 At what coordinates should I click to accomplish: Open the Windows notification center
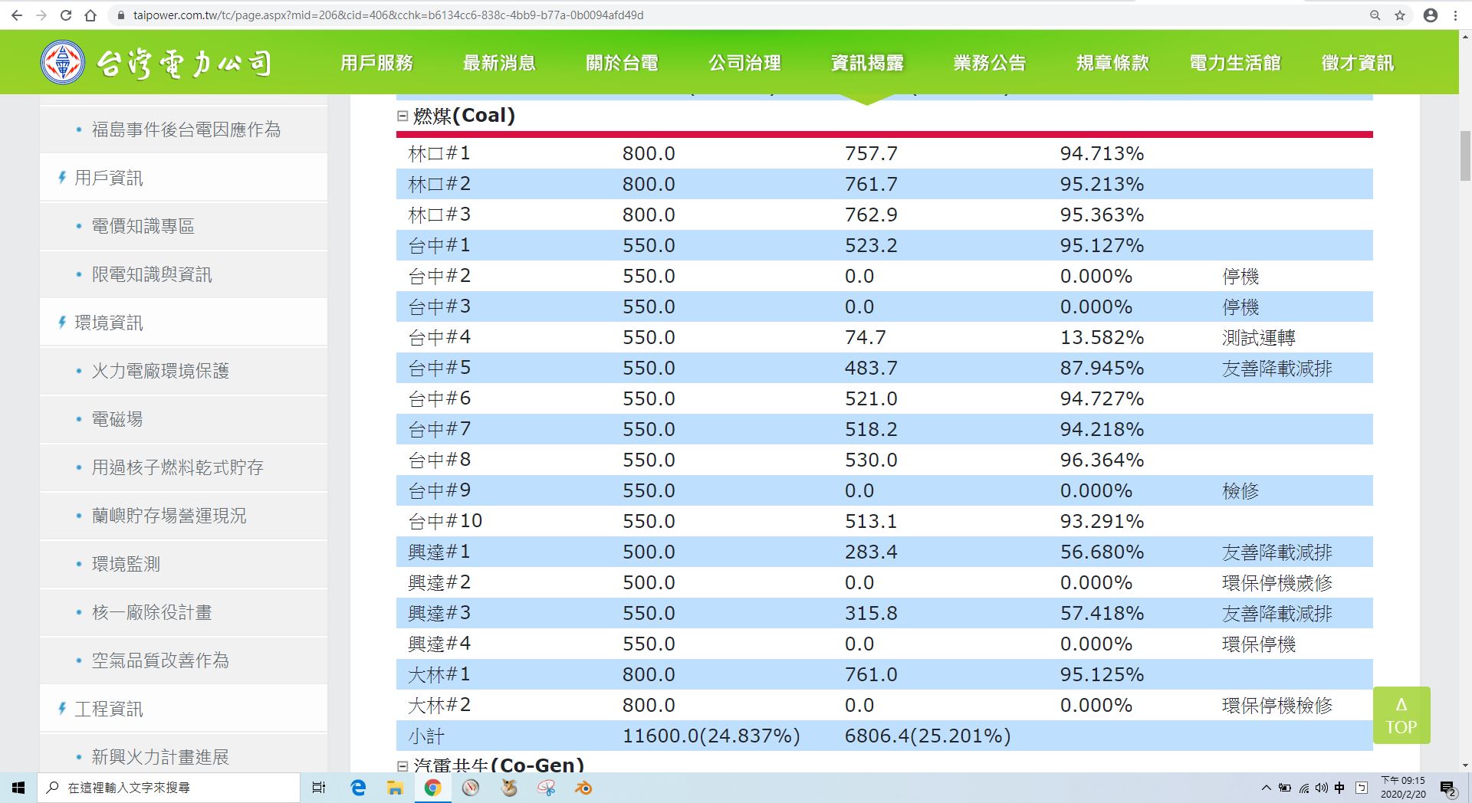click(1448, 788)
